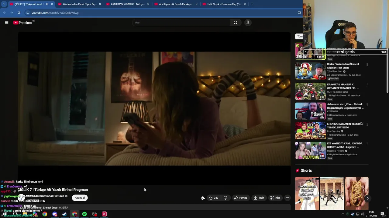Open Google Chrome icon in taskbar
This screenshot has height=218, width=389.
point(45,214)
